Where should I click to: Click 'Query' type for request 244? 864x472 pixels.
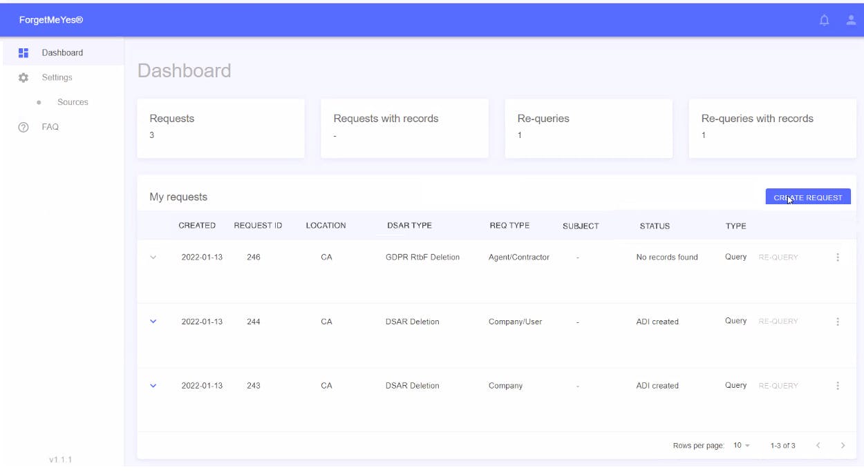[x=735, y=321]
